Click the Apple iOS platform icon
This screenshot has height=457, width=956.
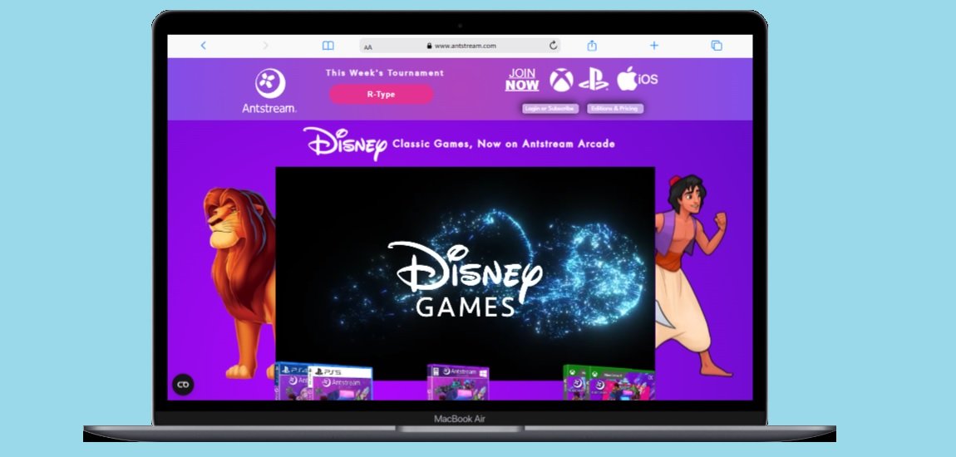[637, 79]
